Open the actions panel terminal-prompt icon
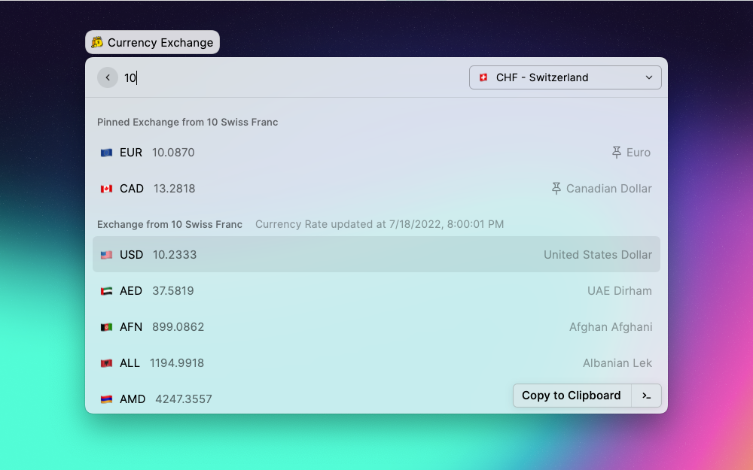 pos(646,396)
